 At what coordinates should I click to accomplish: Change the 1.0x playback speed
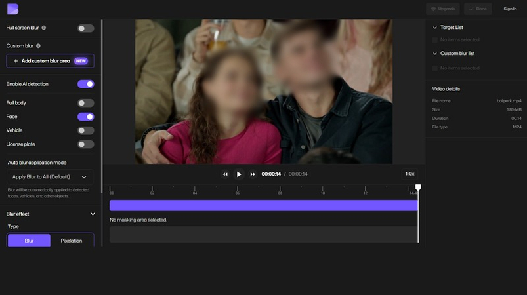[410, 174]
